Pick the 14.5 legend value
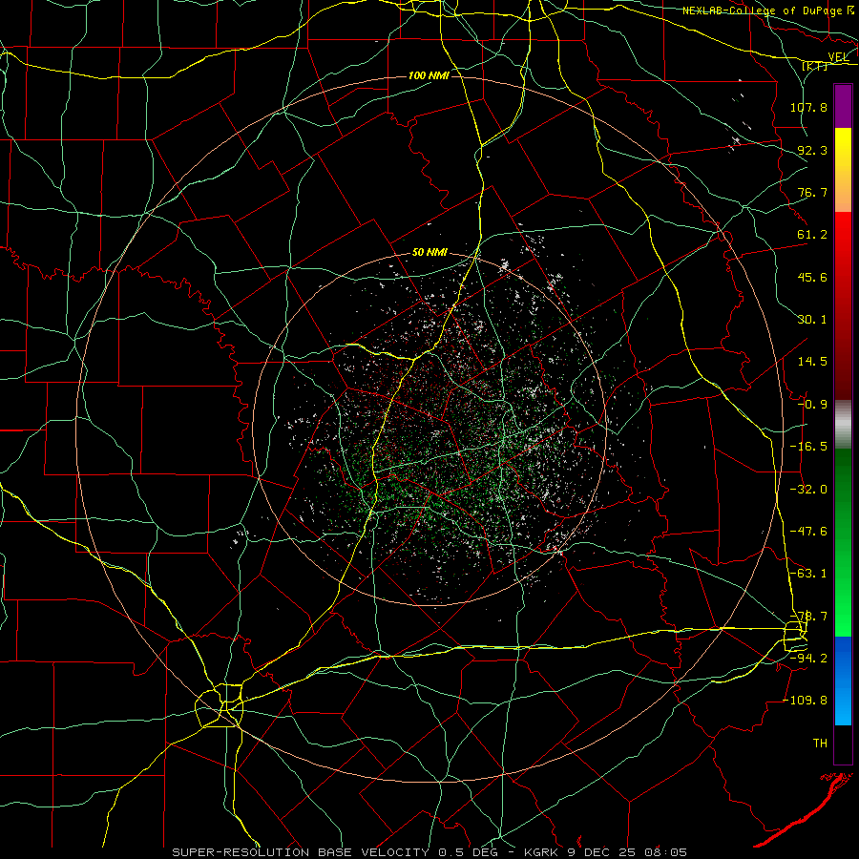859x859 pixels. point(812,362)
